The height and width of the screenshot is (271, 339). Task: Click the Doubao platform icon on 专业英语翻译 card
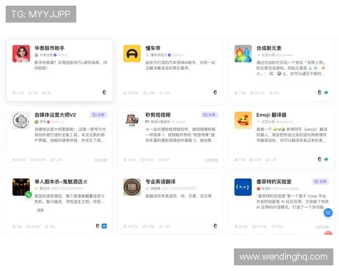[215, 226]
